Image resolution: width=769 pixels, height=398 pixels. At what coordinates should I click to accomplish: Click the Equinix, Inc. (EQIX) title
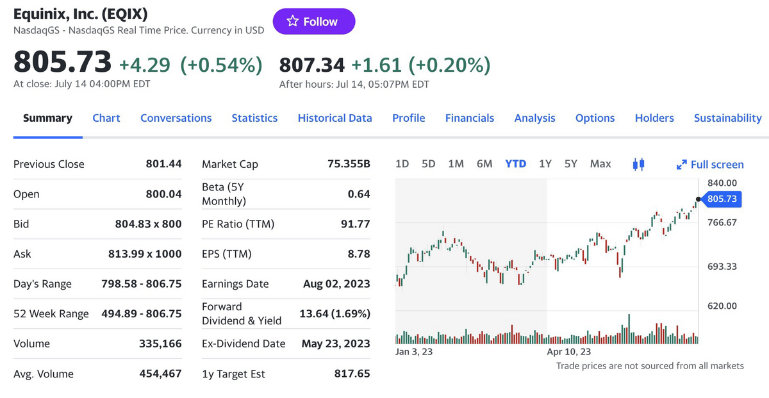point(79,13)
